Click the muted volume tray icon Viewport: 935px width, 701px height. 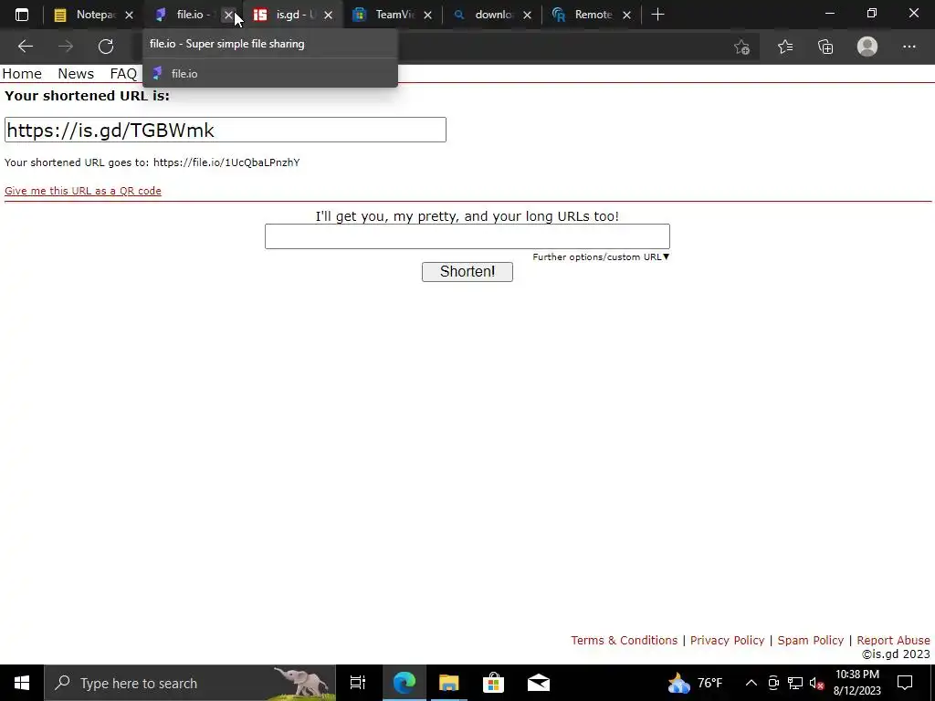coord(817,683)
